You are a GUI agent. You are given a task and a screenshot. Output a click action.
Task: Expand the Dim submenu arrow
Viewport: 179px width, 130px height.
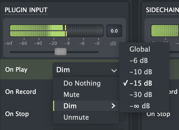(x=113, y=106)
